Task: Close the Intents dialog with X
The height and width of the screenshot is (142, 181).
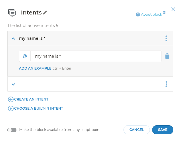Action: (173, 9)
